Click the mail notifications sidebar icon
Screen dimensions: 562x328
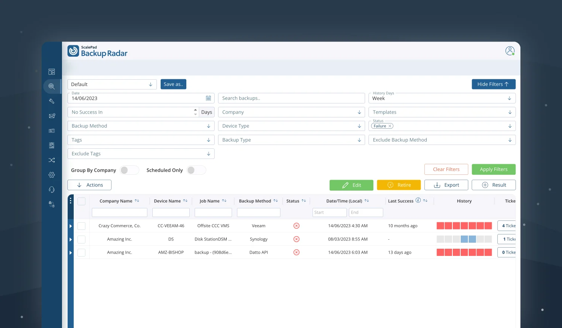point(52,116)
